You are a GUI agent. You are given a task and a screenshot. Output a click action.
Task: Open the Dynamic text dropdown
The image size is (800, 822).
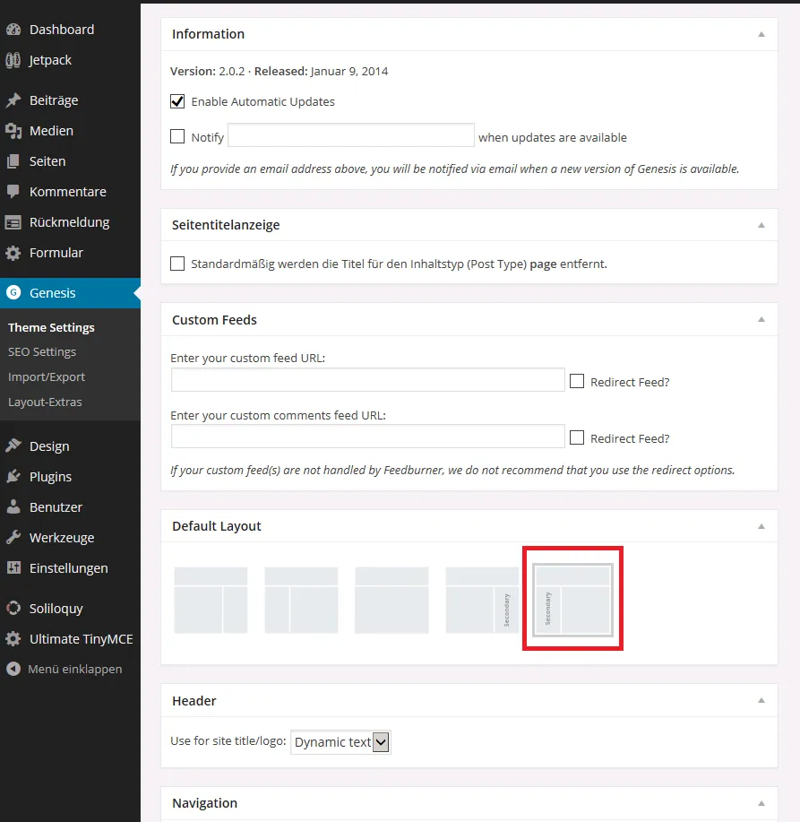(341, 742)
